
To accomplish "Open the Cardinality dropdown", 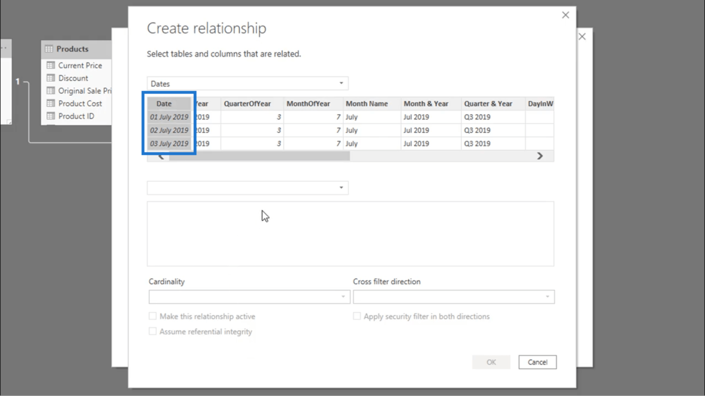I will click(x=249, y=297).
